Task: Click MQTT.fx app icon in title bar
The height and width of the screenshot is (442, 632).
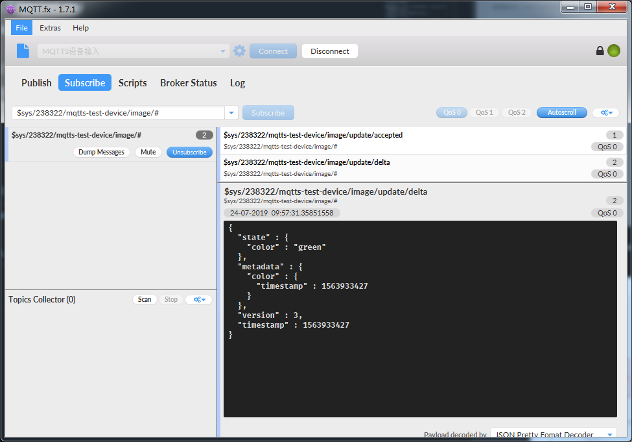Action: pos(10,9)
